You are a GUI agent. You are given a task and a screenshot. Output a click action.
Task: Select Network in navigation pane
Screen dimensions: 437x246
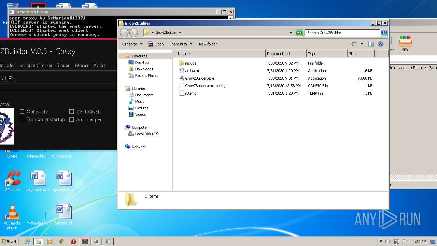(x=136, y=147)
